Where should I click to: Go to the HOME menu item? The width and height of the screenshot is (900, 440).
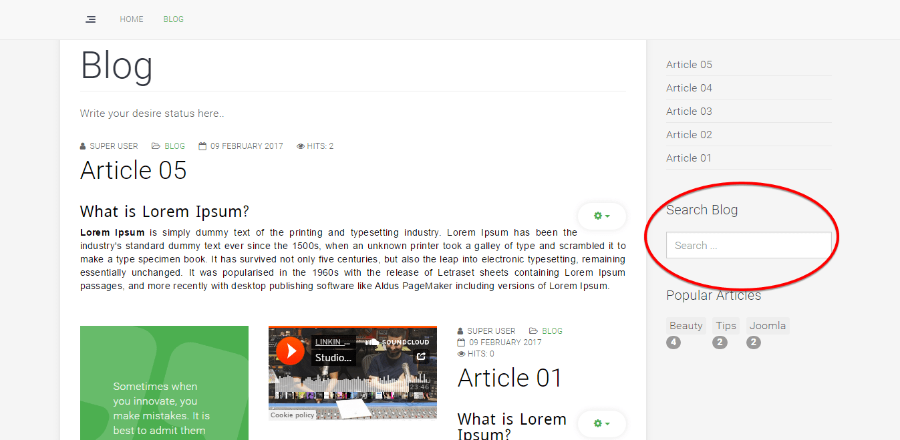[x=132, y=19]
